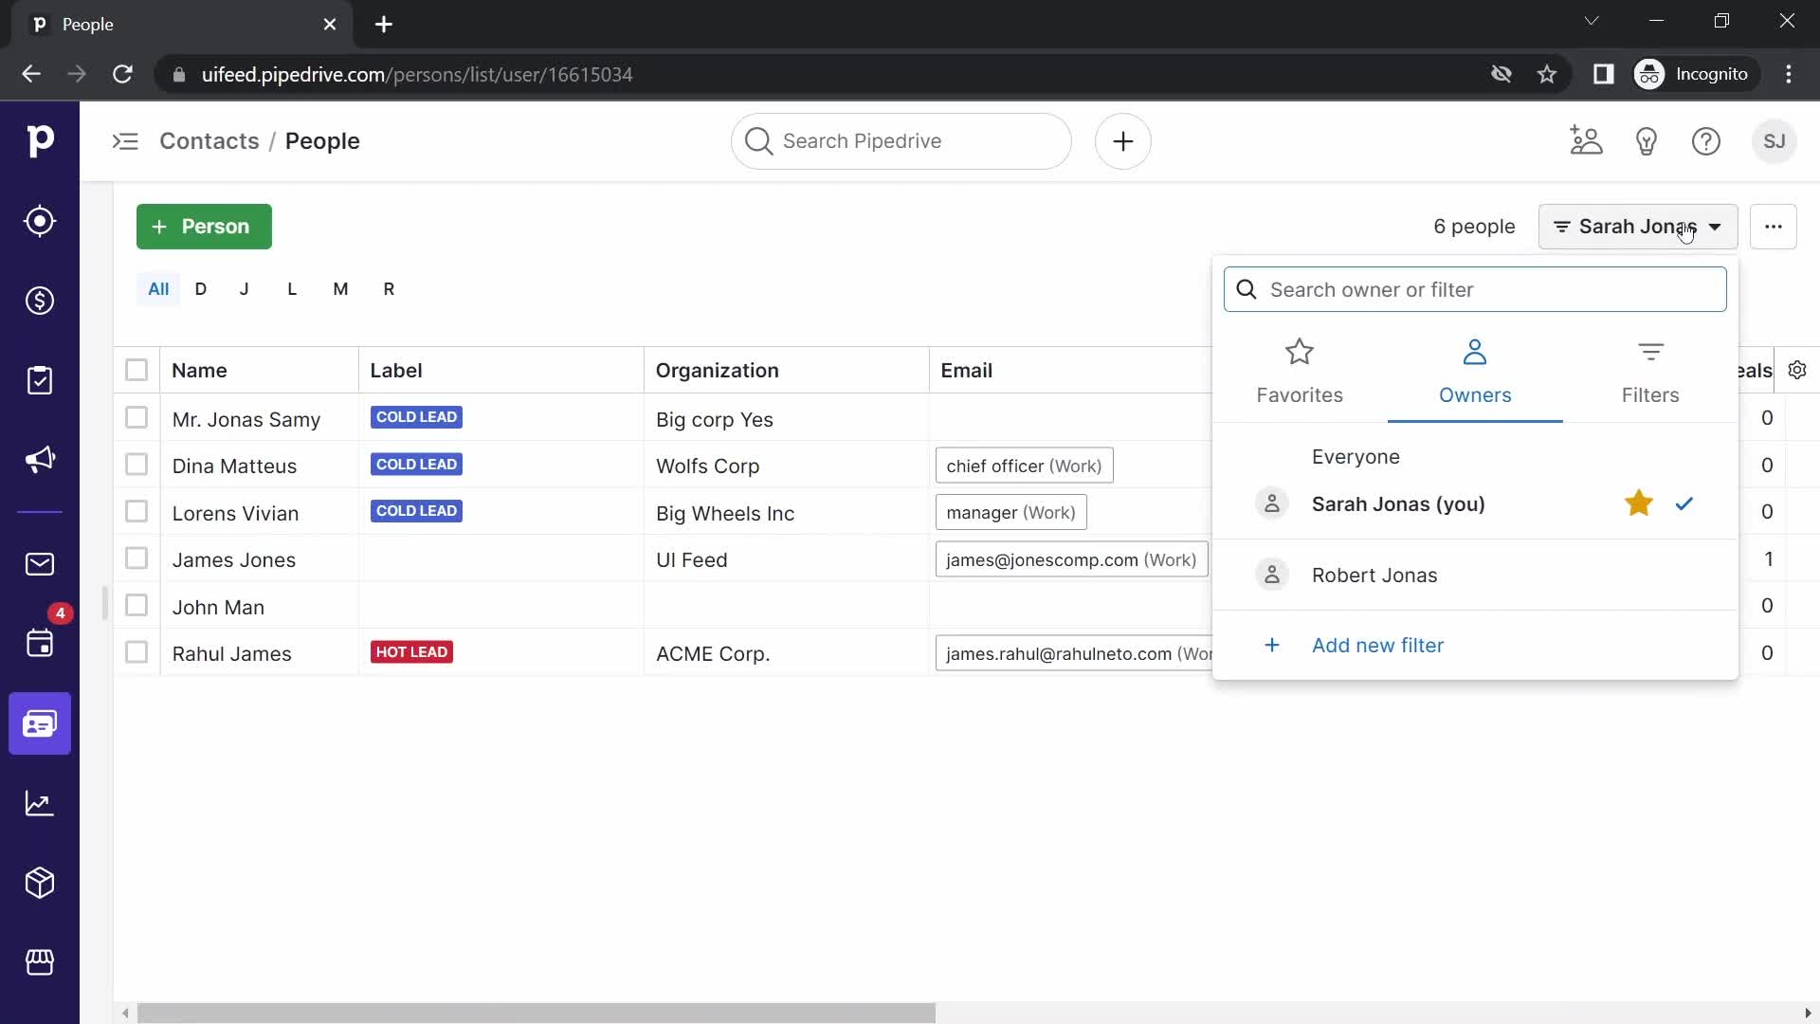Select Robert Jonas as owner filter
Viewport: 1820px width, 1024px height.
point(1375,576)
